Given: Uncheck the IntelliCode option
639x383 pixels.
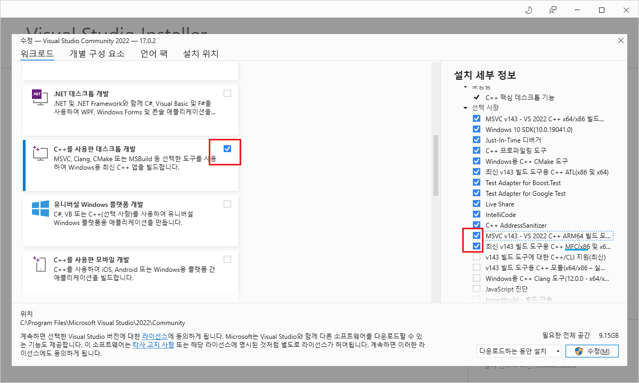Looking at the screenshot, I should point(477,214).
